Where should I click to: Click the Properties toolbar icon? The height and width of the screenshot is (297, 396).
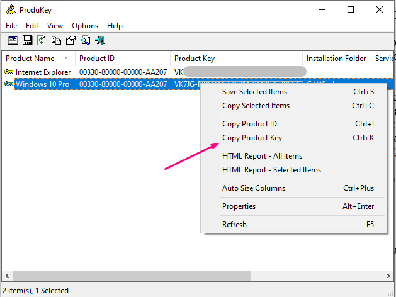(x=71, y=40)
